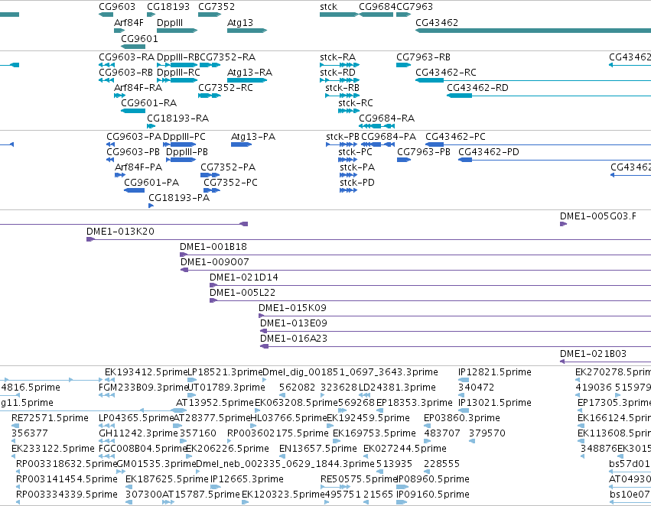Viewport: 651px width, 506px height.
Task: Click protein CG7352-PA
Action: 210,175
